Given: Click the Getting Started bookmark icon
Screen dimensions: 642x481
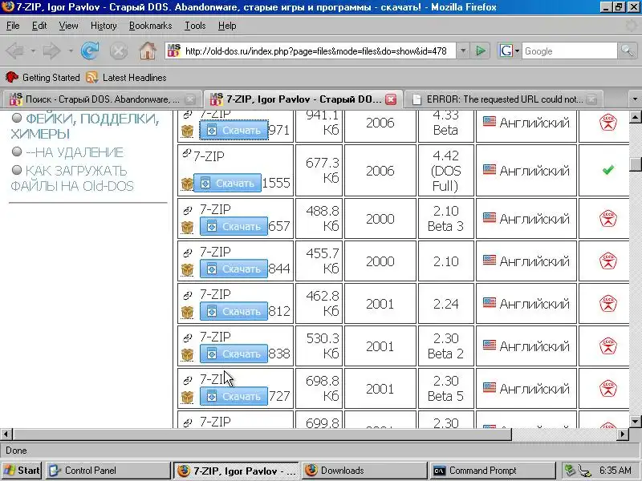Looking at the screenshot, I should (12, 77).
